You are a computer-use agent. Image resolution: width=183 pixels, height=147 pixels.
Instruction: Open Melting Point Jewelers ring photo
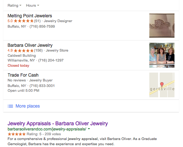click(x=162, y=25)
